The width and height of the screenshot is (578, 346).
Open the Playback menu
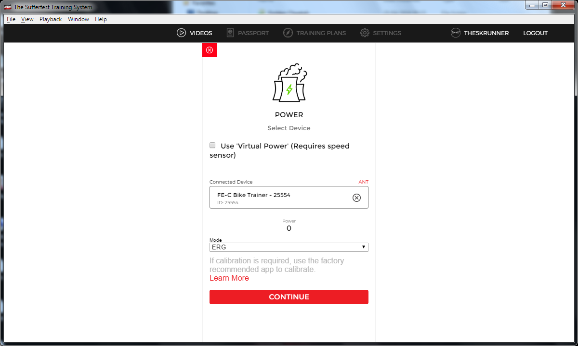51,19
